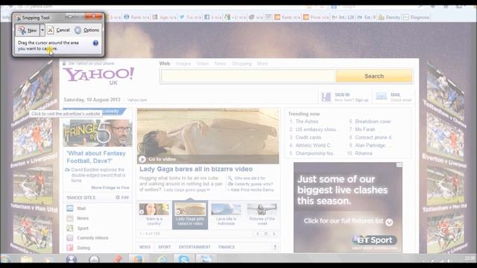This screenshot has width=477, height=268.
Task: Select the News search tab
Action: click(x=220, y=63)
